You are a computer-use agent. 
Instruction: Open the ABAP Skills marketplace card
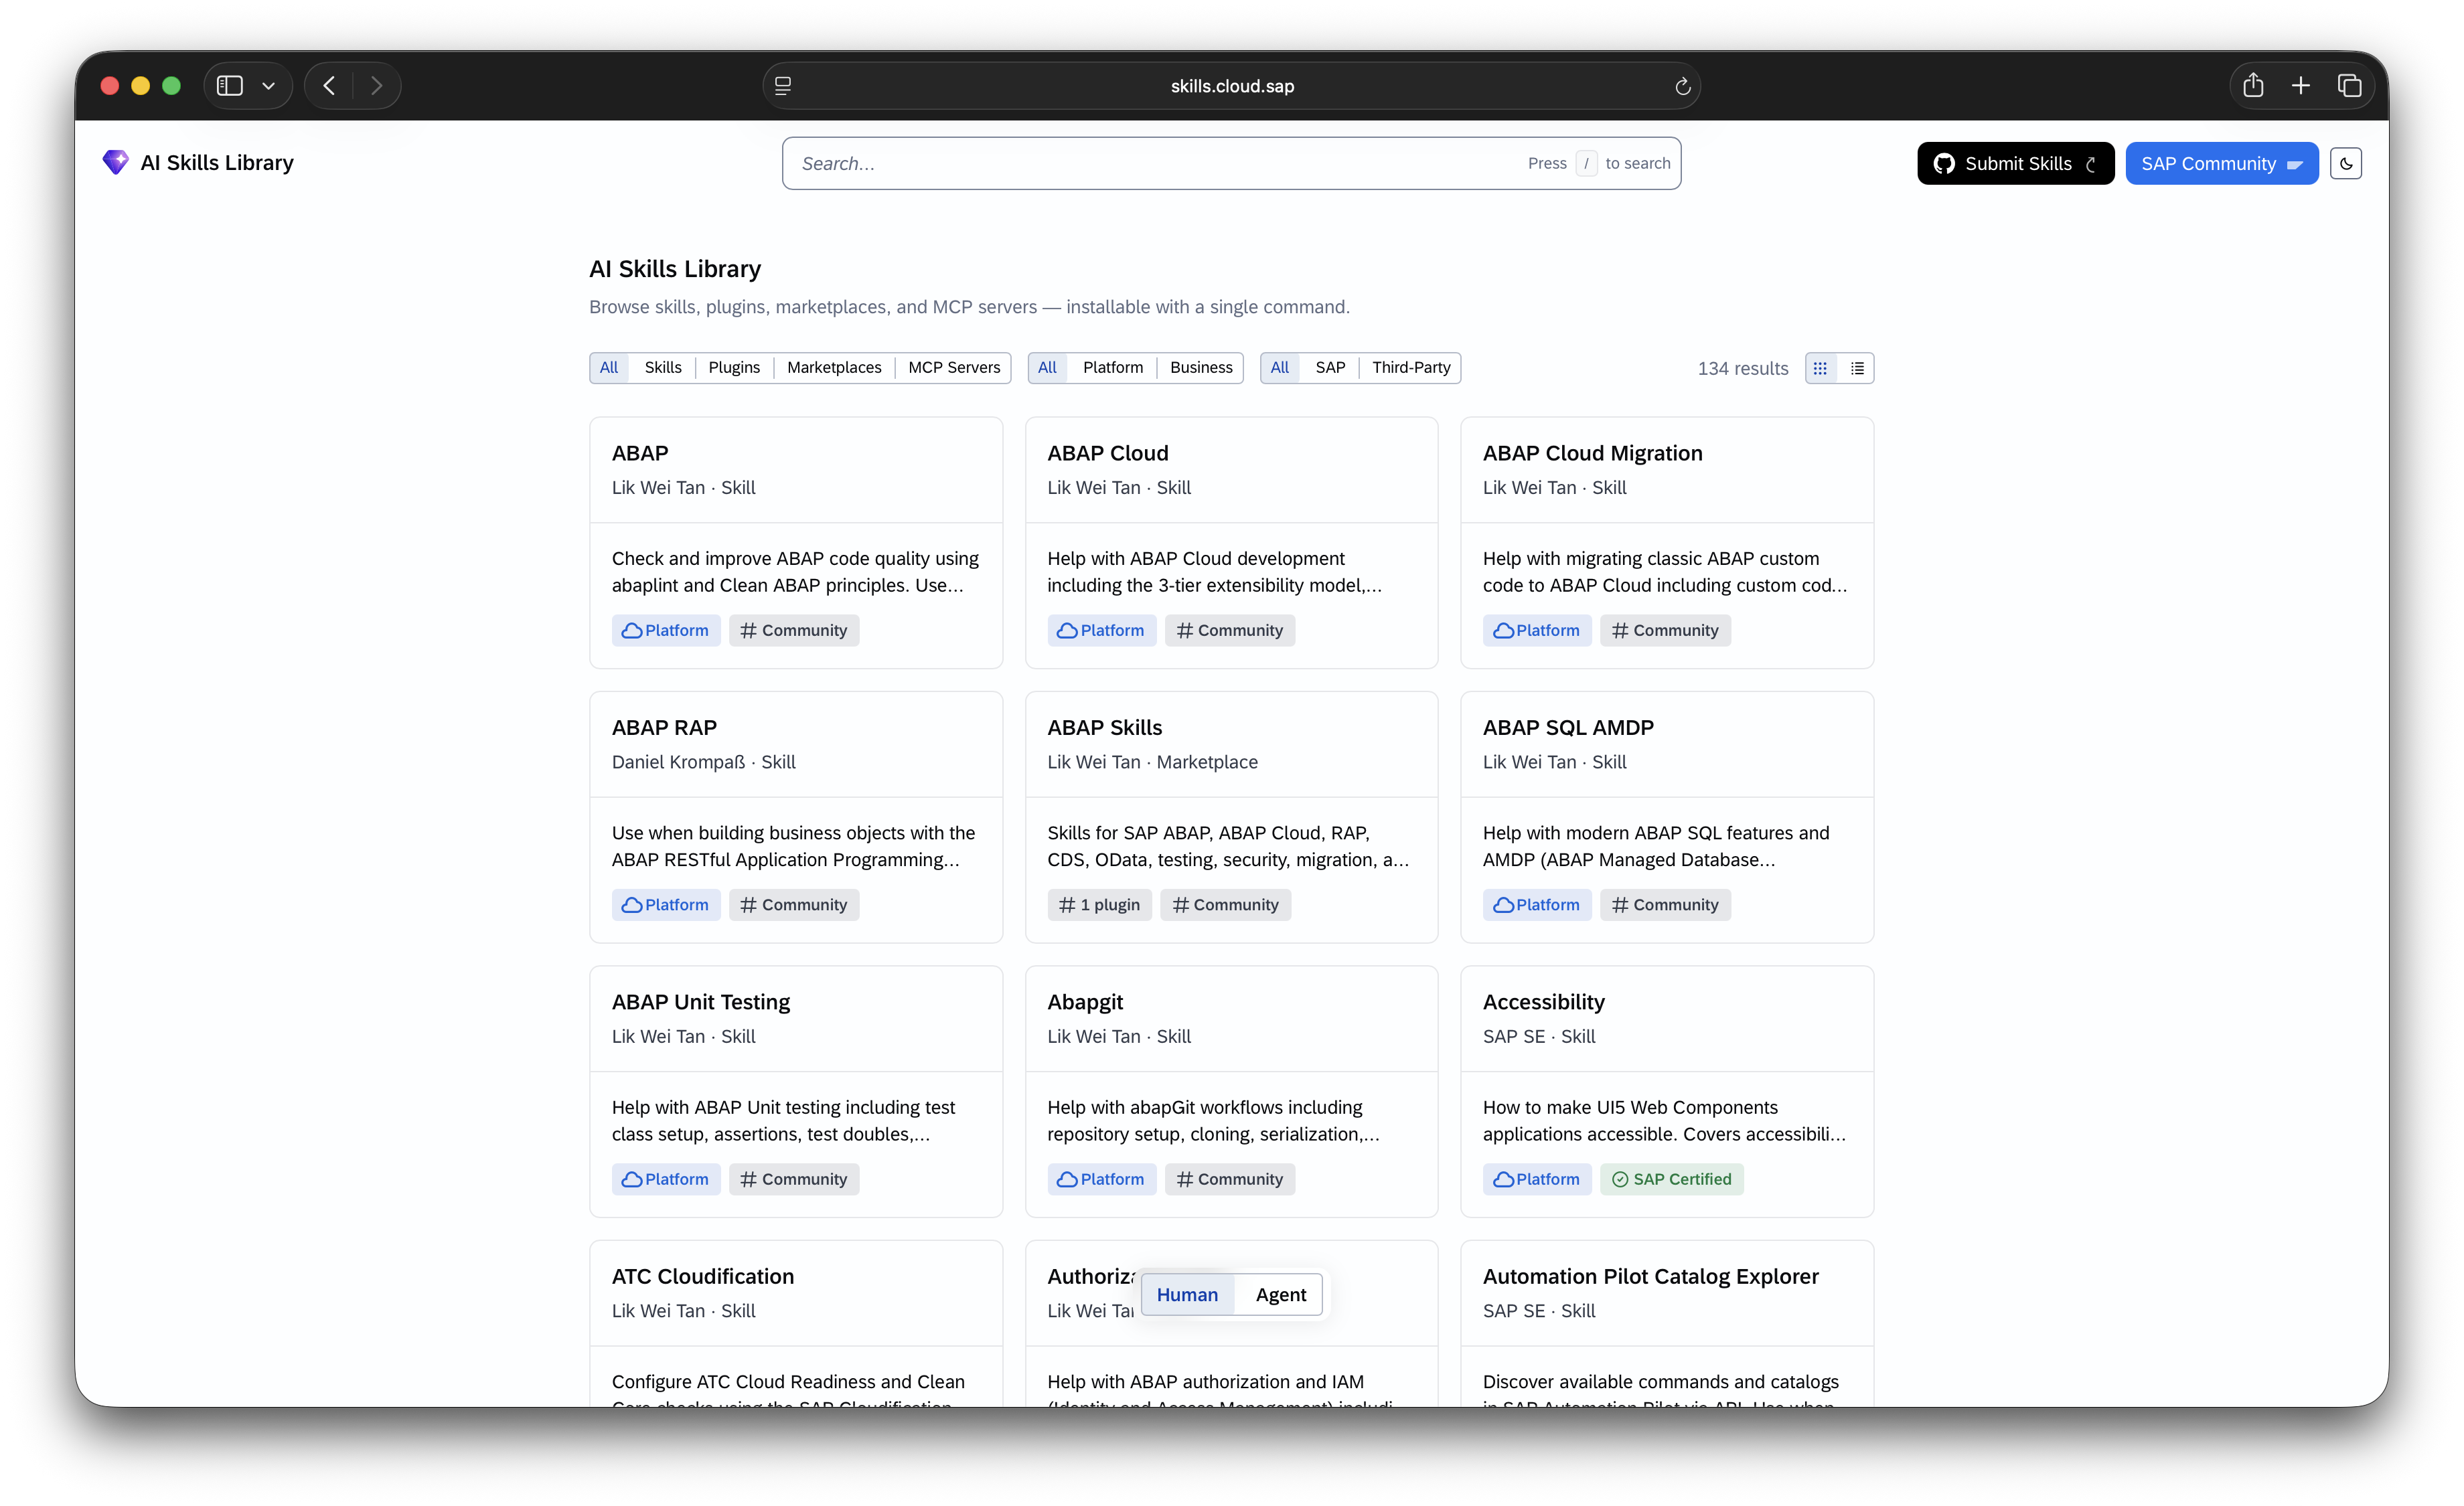1231,817
